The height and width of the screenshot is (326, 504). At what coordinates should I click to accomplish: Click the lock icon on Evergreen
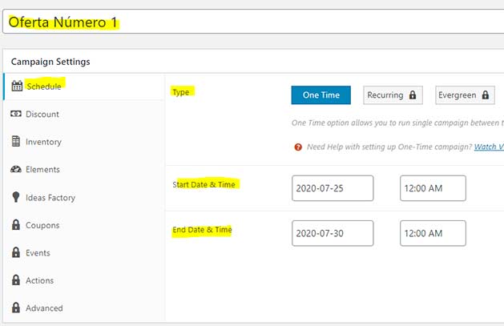(x=486, y=95)
